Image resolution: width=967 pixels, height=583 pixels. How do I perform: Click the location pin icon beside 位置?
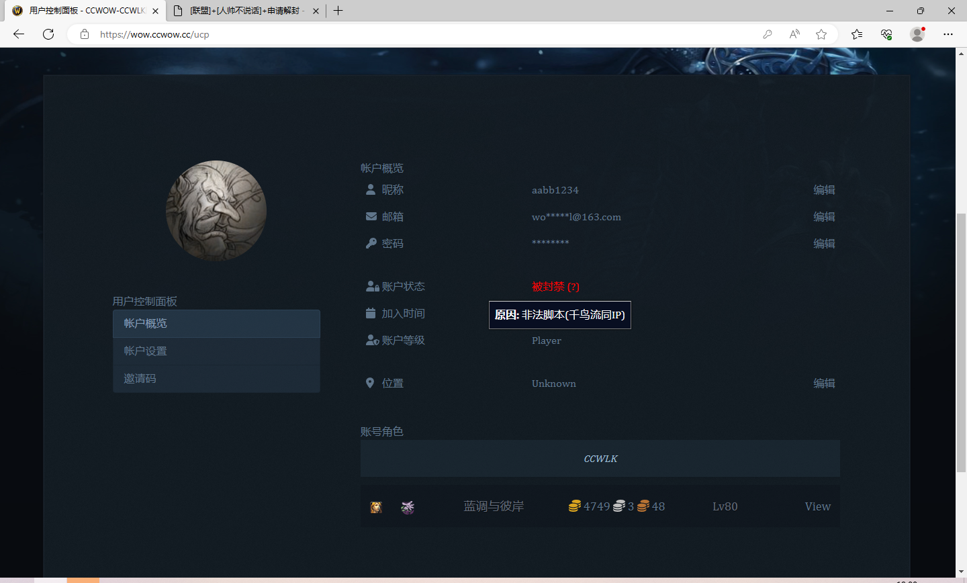pyautogui.click(x=370, y=382)
